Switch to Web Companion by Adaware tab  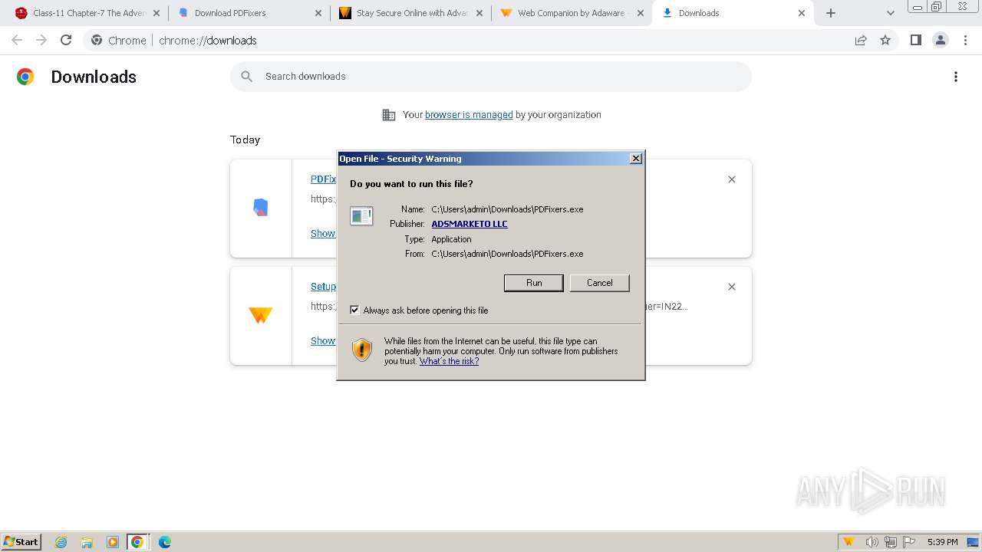pyautogui.click(x=572, y=13)
